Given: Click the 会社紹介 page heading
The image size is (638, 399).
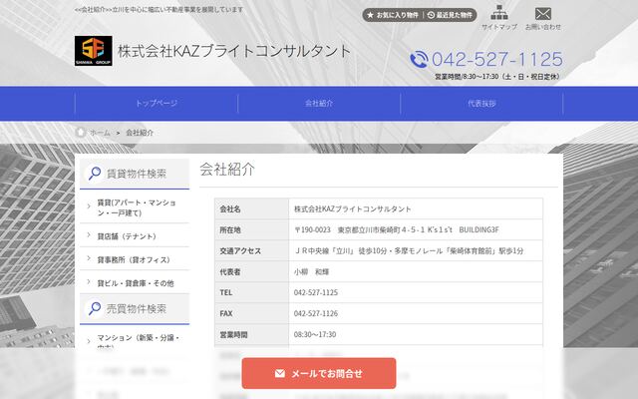Looking at the screenshot, I should tap(227, 170).
